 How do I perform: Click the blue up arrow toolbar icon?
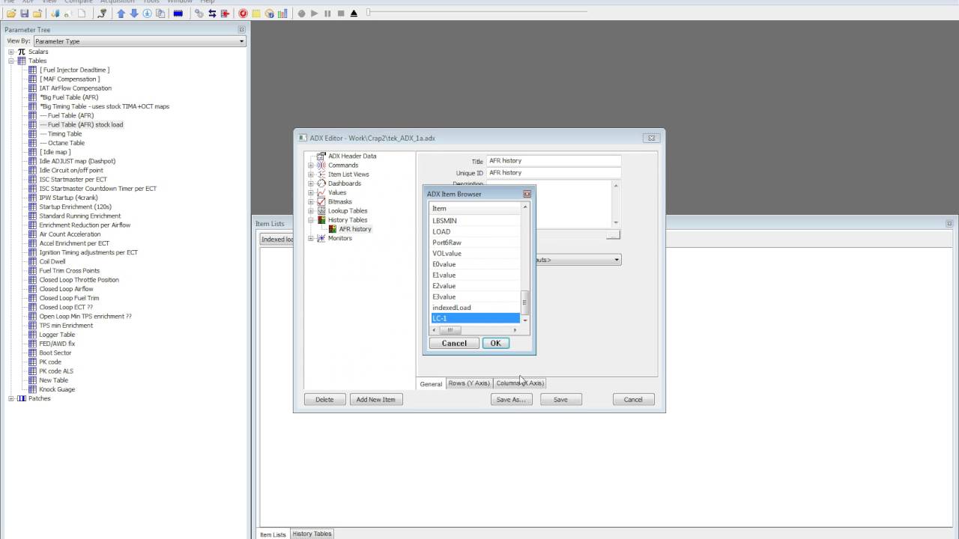[121, 13]
